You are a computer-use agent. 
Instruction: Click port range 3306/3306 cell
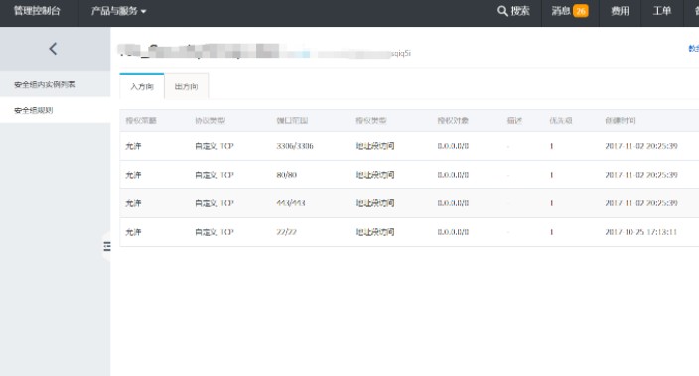[x=295, y=146]
